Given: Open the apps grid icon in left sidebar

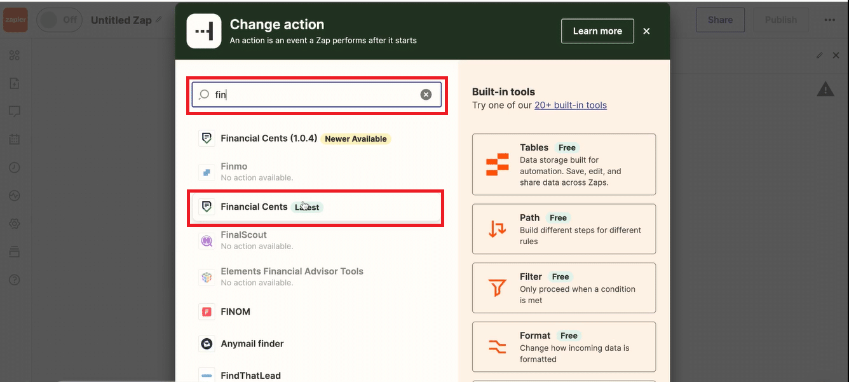Looking at the screenshot, I should point(15,55).
